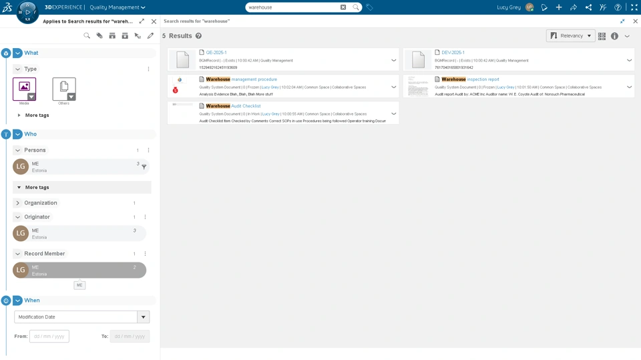Open the Collaboration network icon in top bar
This screenshot has height=360, width=641.
coord(588,7)
